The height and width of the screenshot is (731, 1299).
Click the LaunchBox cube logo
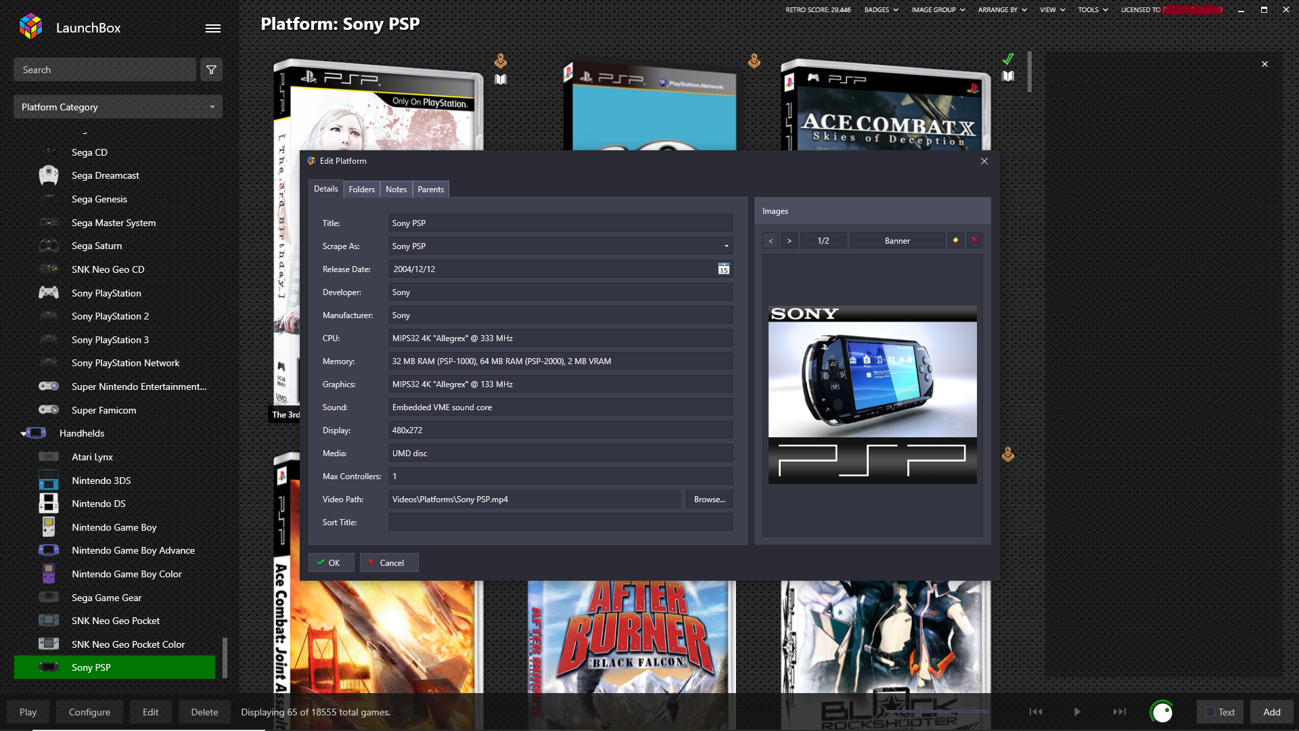click(30, 27)
